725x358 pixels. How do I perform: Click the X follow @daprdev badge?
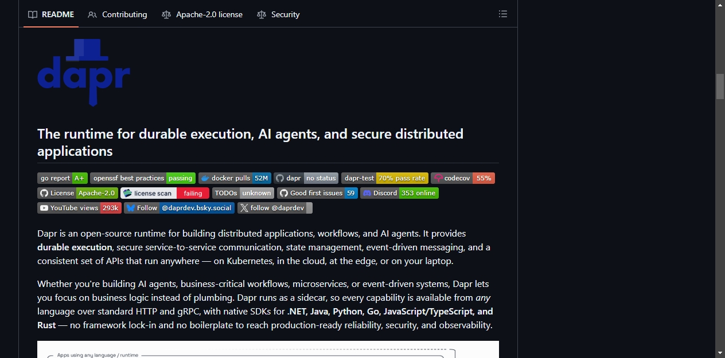click(275, 208)
